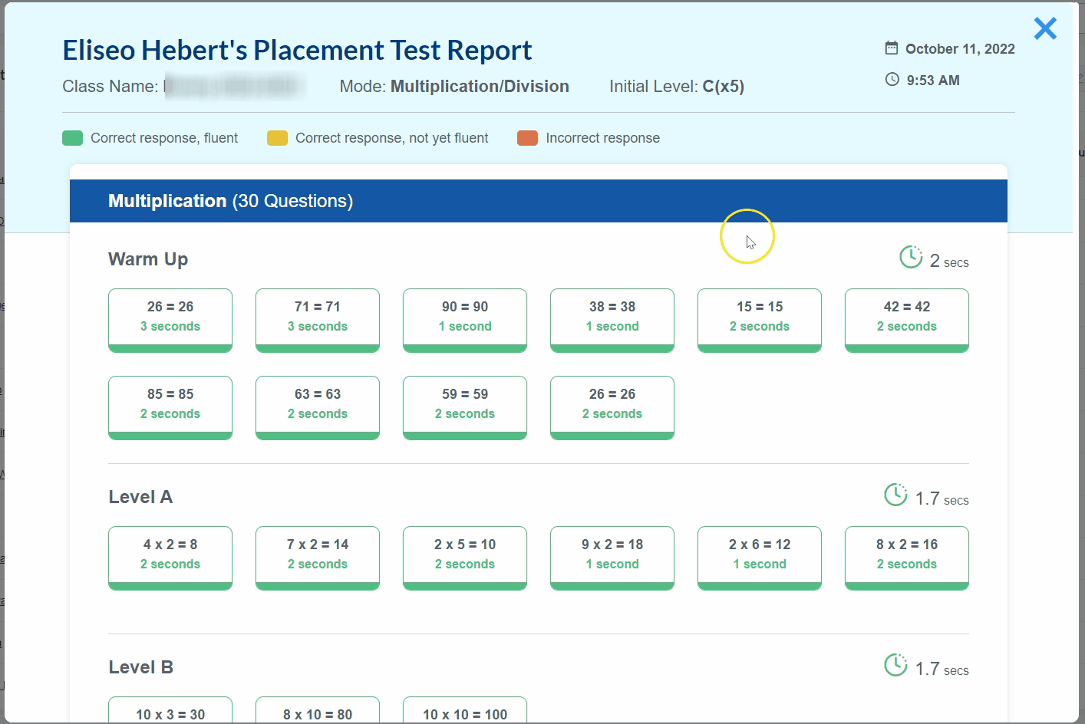Image resolution: width=1085 pixels, height=724 pixels.
Task: Click the calendar icon beside October 11, 2022
Action: pos(892,48)
